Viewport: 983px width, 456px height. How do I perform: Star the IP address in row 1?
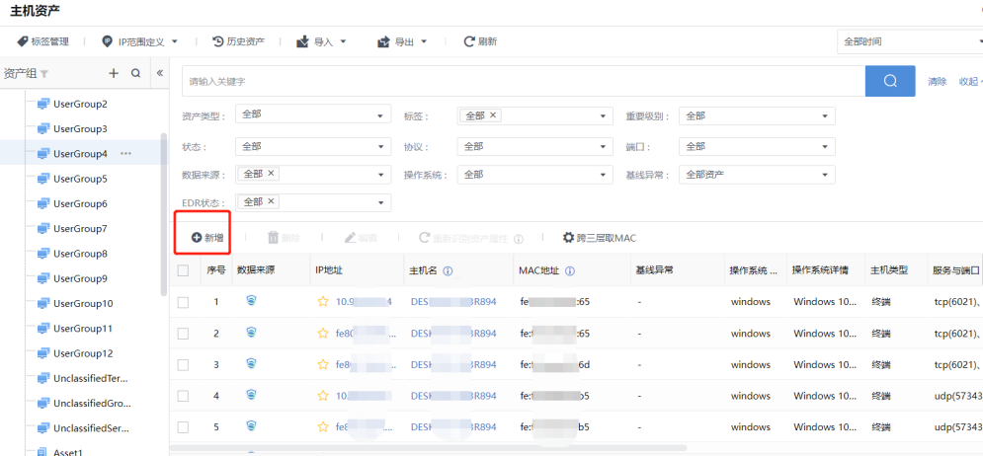click(322, 302)
